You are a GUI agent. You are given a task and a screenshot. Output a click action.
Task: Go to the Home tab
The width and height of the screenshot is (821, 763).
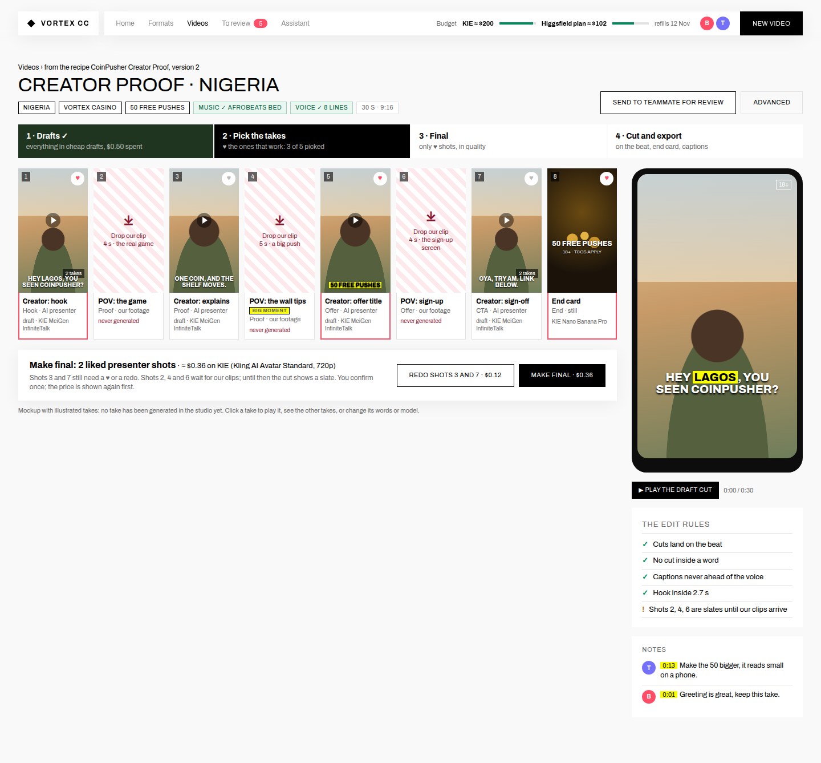(125, 23)
